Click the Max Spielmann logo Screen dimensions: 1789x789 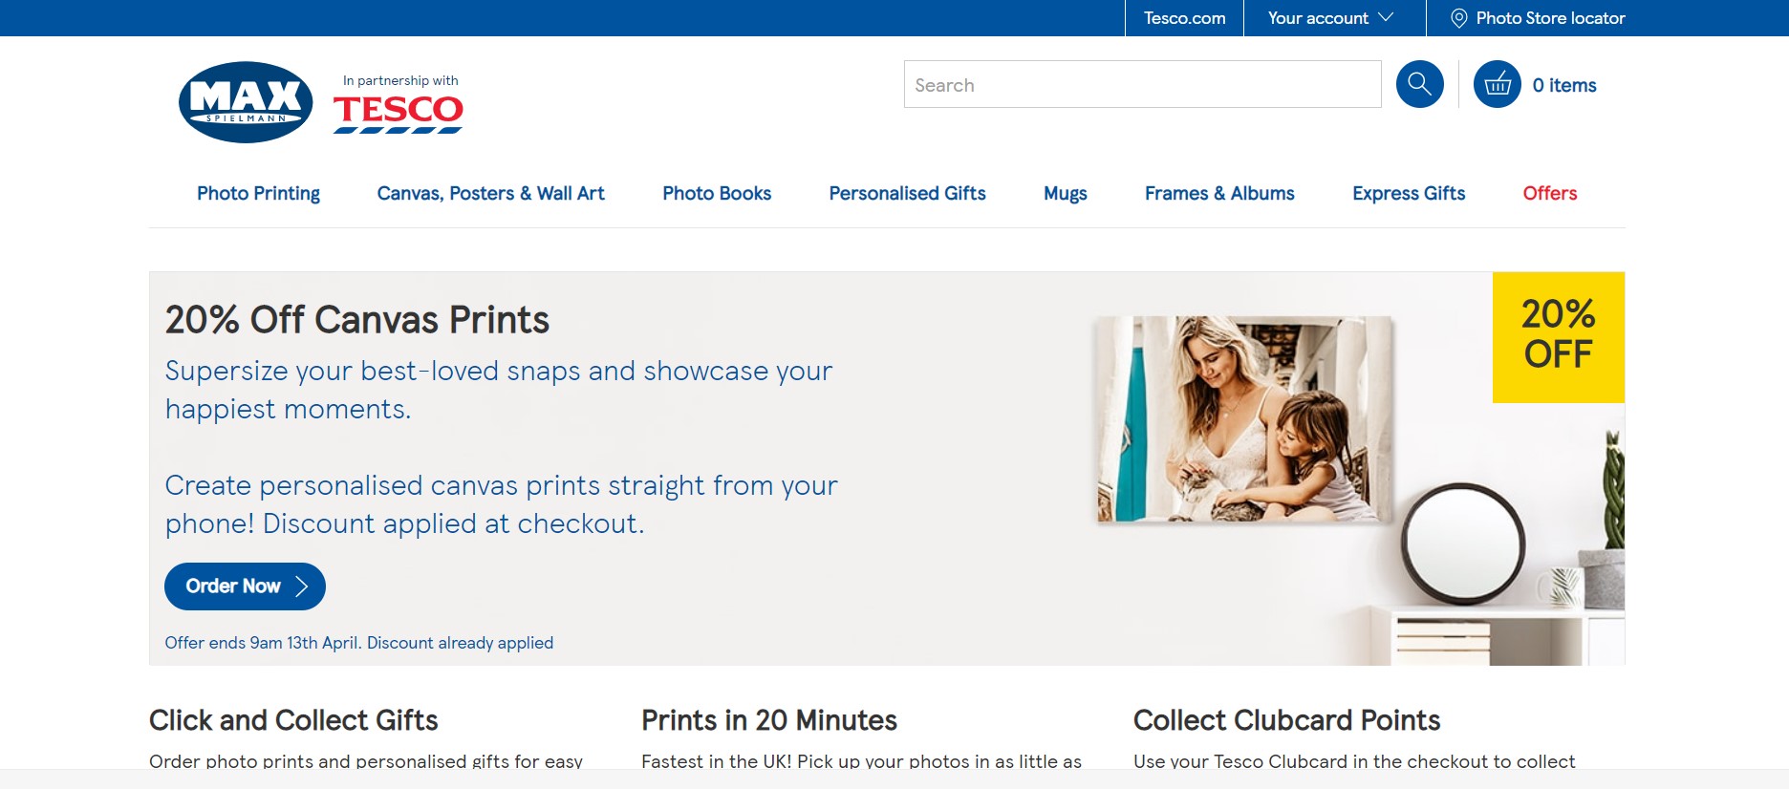coord(246,102)
